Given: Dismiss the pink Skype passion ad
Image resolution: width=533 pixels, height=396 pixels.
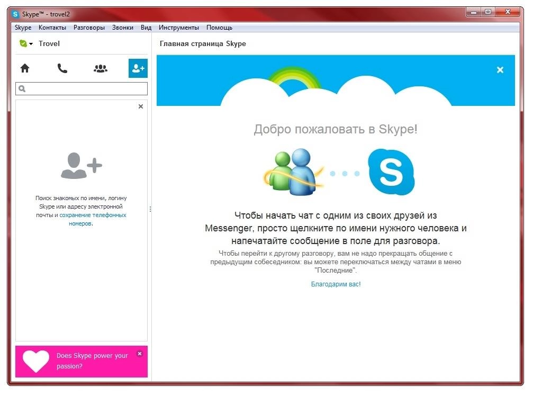Looking at the screenshot, I should [139, 354].
